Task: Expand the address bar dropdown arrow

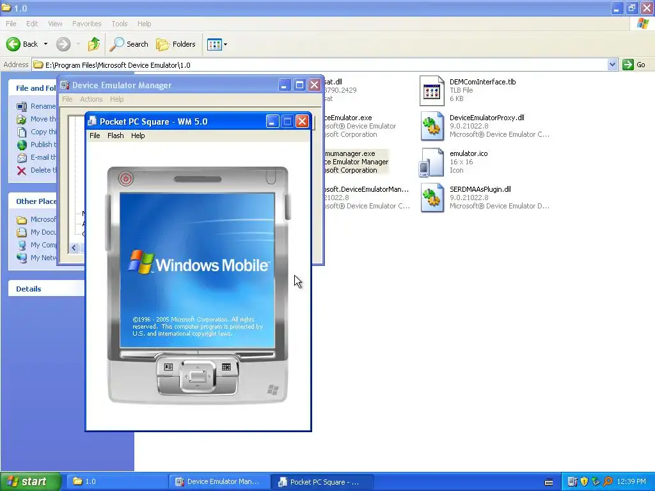Action: [612, 65]
